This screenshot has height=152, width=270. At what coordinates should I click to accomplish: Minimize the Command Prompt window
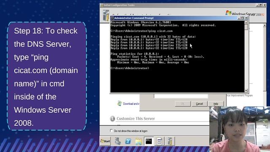coord(239,18)
